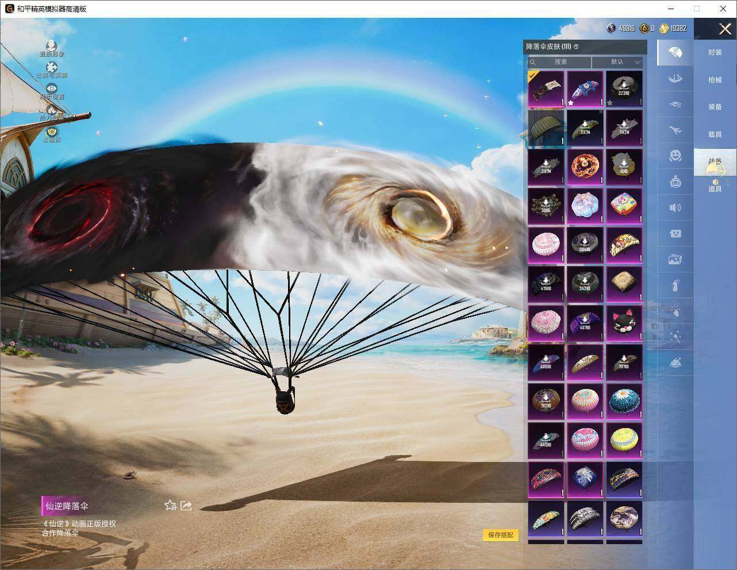The height and width of the screenshot is (570, 737).
Task: Close the inventory with the X button
Action: point(725,29)
